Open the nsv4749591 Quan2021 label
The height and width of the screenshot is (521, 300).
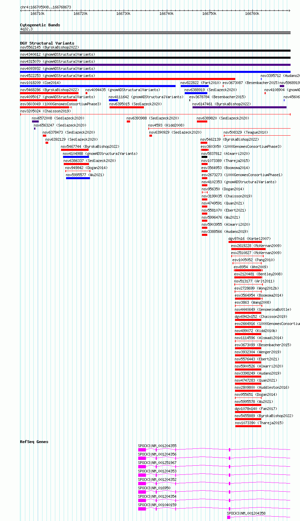pos(223,203)
